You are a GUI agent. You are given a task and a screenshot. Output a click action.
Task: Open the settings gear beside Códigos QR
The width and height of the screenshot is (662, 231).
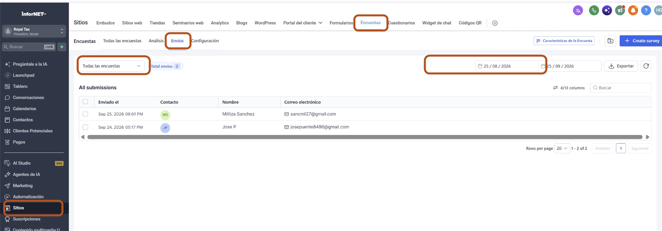[x=495, y=23]
